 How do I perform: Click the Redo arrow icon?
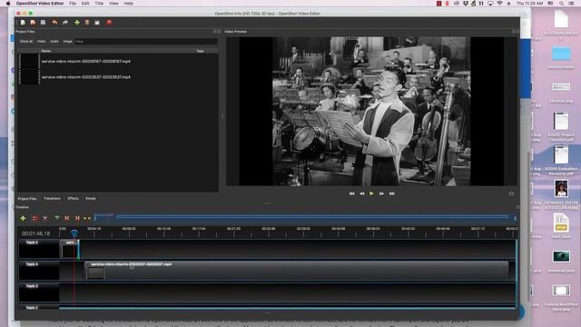point(65,23)
